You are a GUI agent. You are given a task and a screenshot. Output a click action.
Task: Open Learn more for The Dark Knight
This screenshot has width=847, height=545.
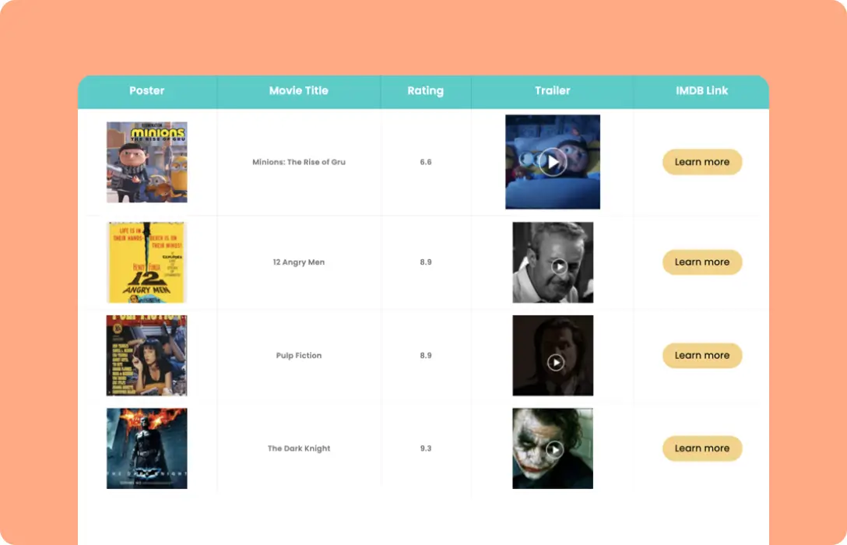[702, 448]
